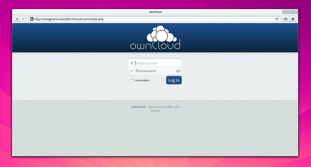Screen dimensions: 311x167
Task: Select the URL in the address bar
Action: 69,19
